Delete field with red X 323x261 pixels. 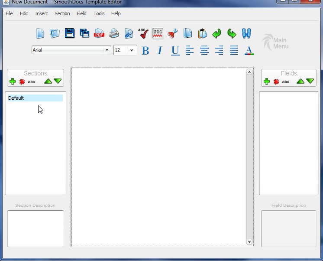[x=276, y=82]
